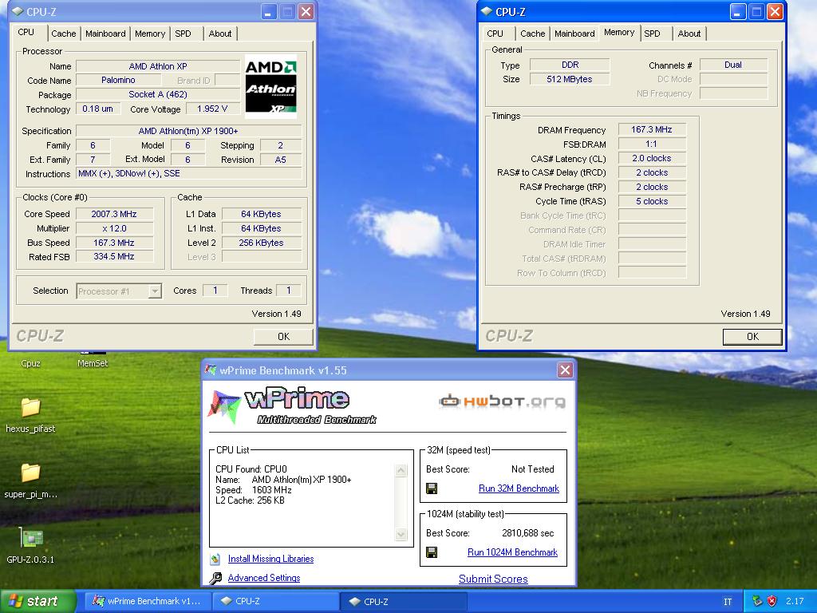Select the Cache tab in right CPU-Z
The width and height of the screenshot is (817, 613).
click(532, 34)
